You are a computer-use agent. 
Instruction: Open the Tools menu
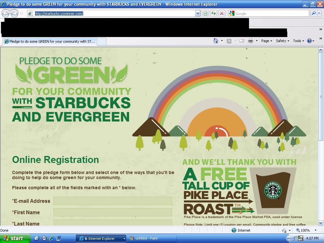(x=298, y=41)
